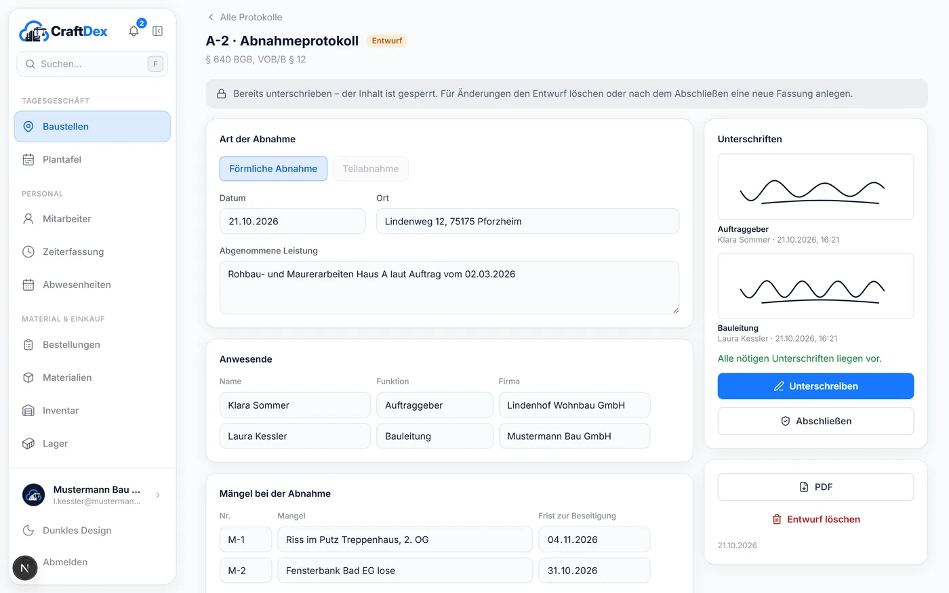Image resolution: width=949 pixels, height=593 pixels.
Task: Click the Abgenommene Leistung text area
Action: coord(449,288)
